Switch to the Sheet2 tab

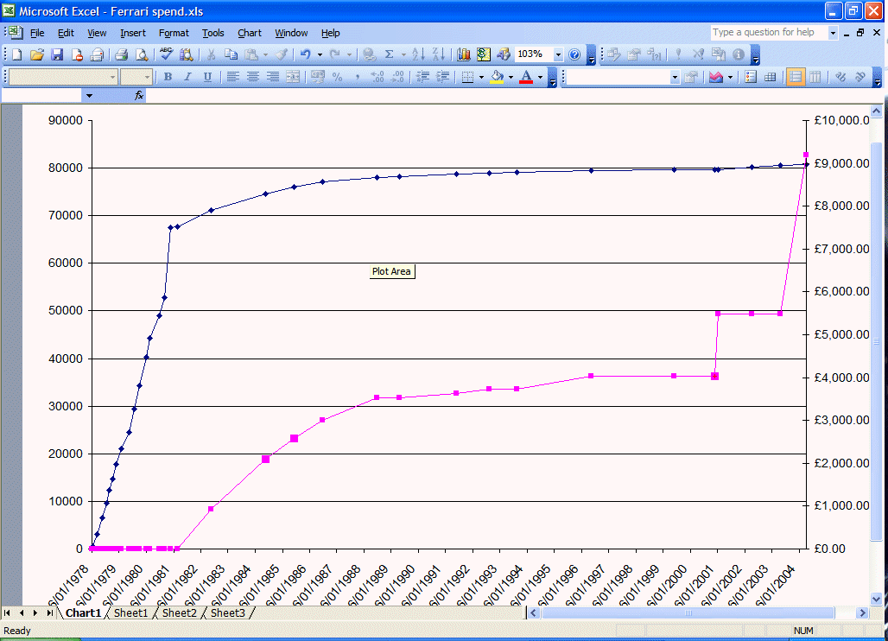(x=180, y=612)
